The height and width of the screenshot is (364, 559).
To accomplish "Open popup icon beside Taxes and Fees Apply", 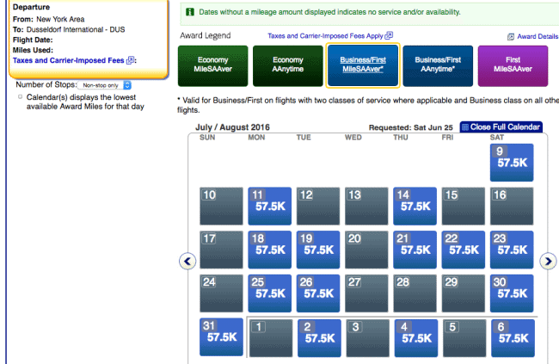I will tap(389, 35).
